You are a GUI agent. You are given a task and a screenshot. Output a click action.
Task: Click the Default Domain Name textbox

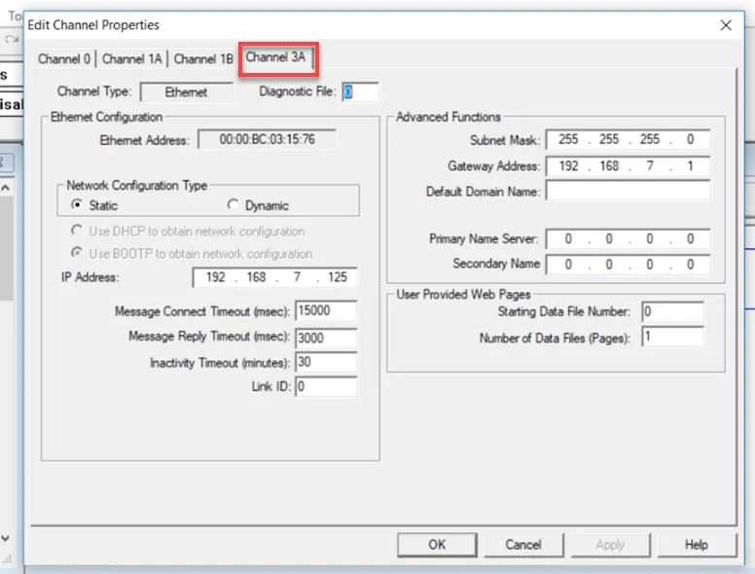(628, 191)
